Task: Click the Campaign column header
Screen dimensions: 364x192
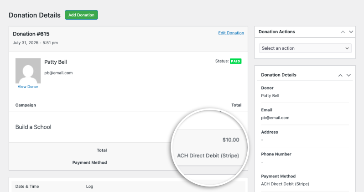Action: coord(26,105)
